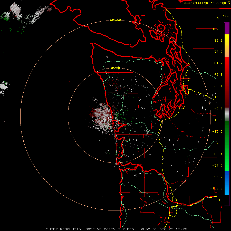
Task: Select the -0.9 velocity scale value
Action: click(x=218, y=109)
